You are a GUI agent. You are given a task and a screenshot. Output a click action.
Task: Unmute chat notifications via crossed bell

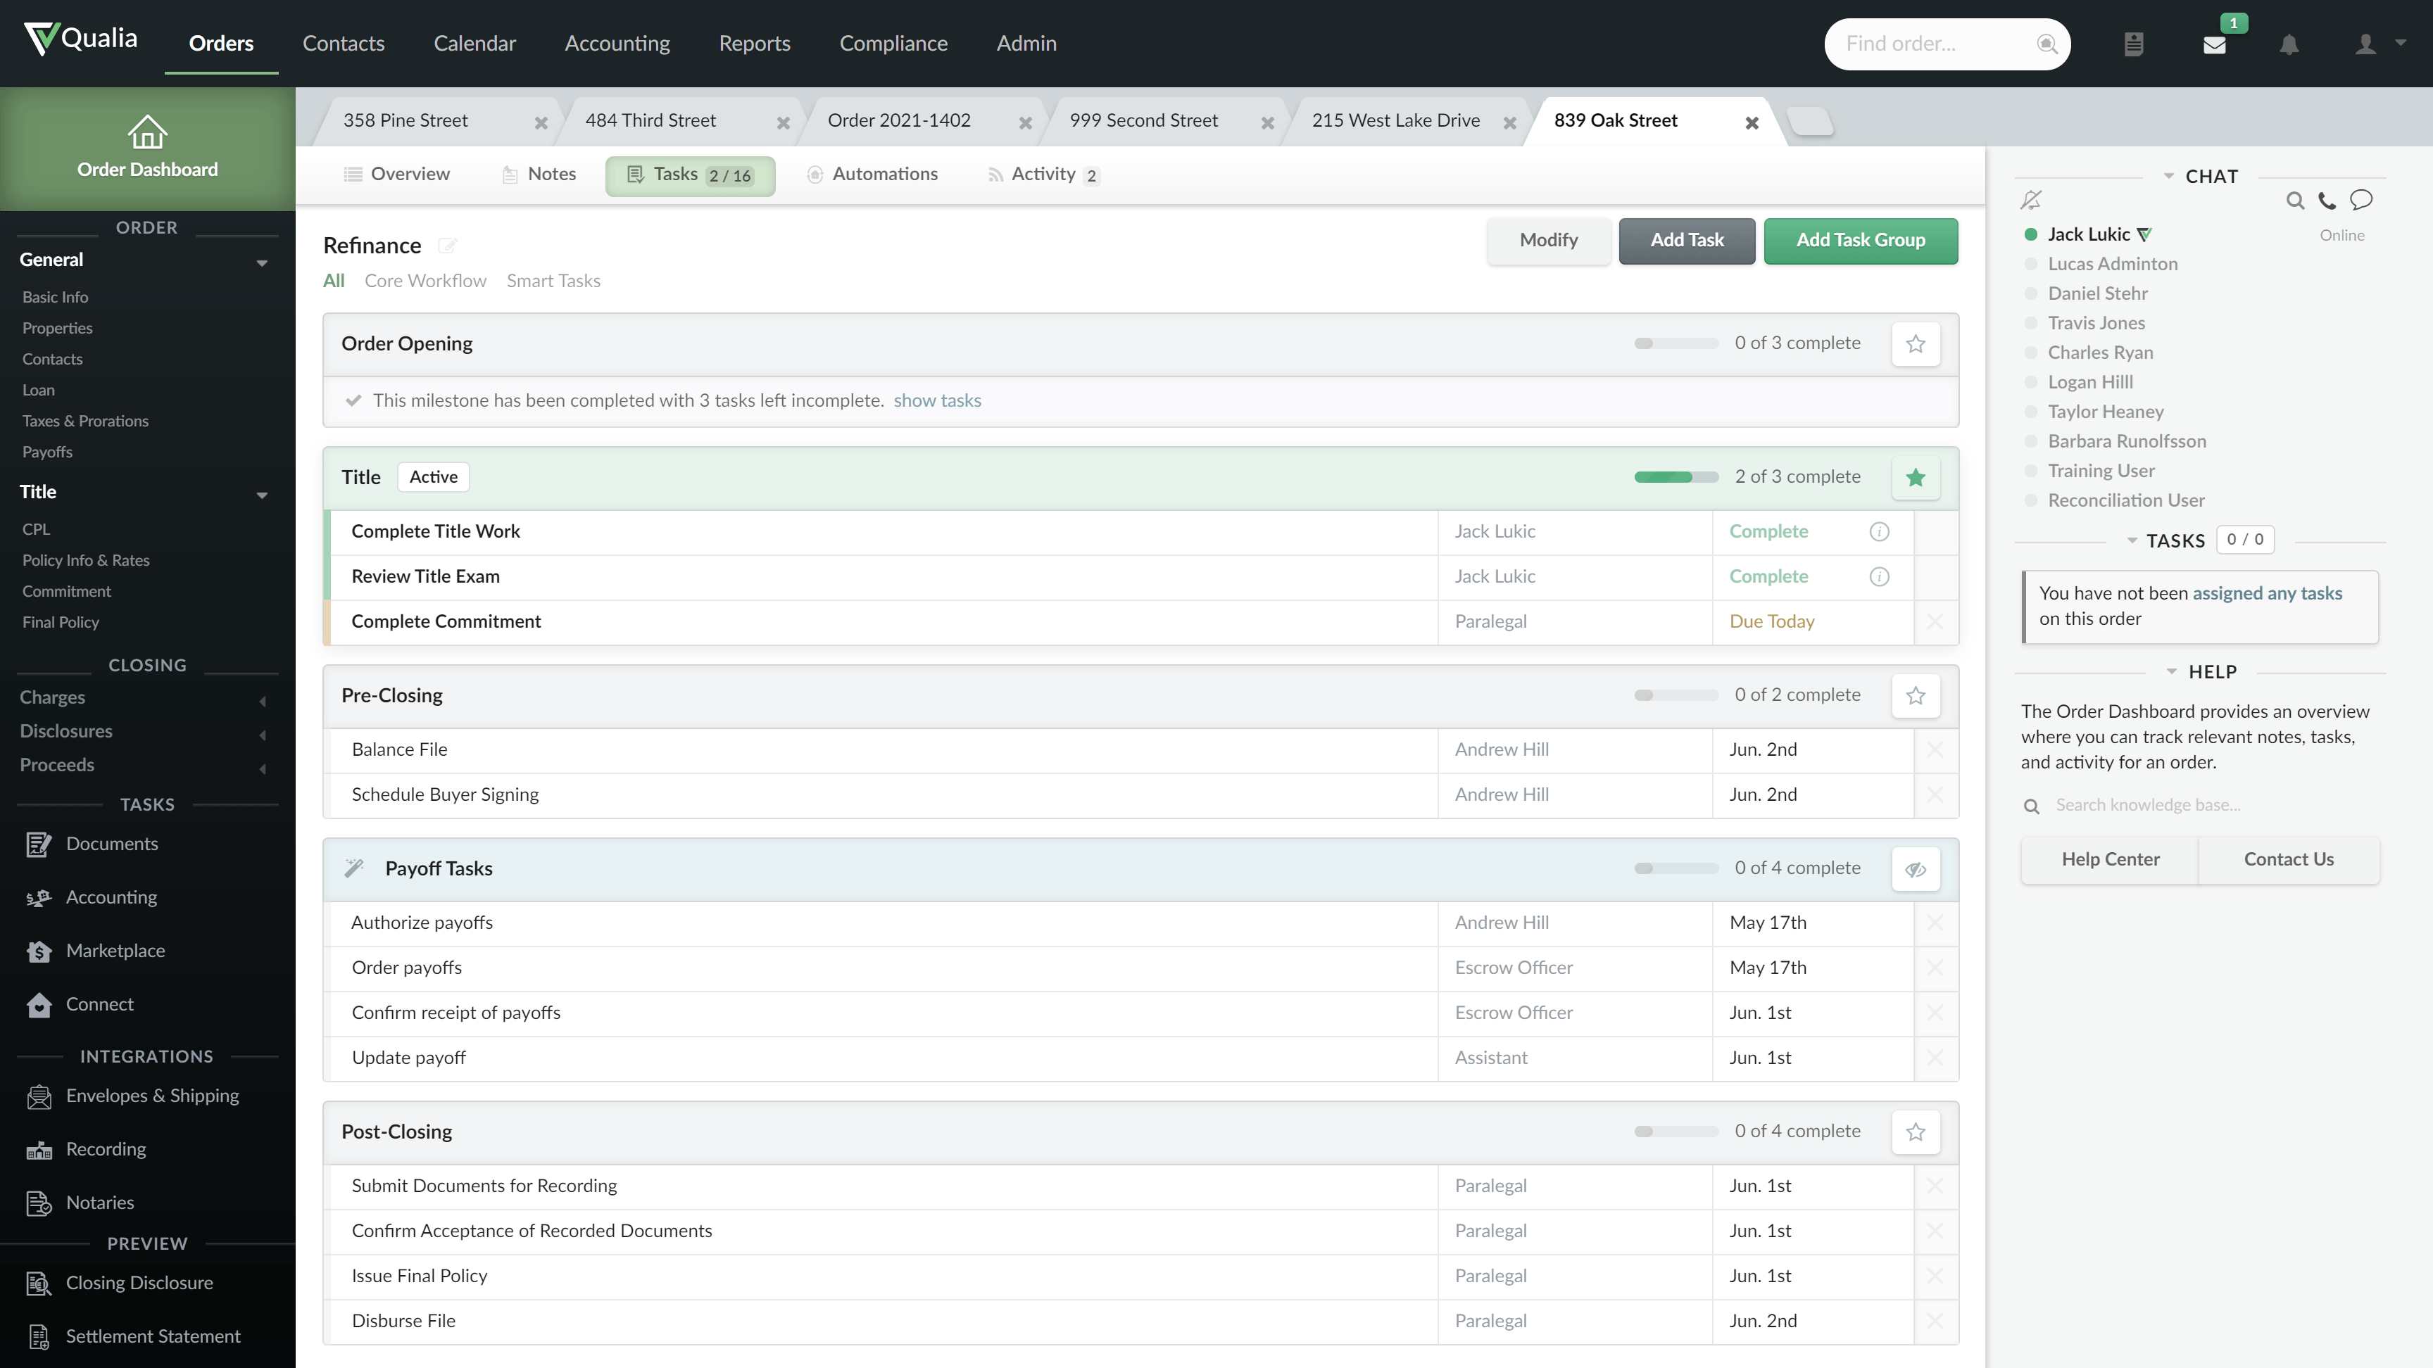[2030, 199]
